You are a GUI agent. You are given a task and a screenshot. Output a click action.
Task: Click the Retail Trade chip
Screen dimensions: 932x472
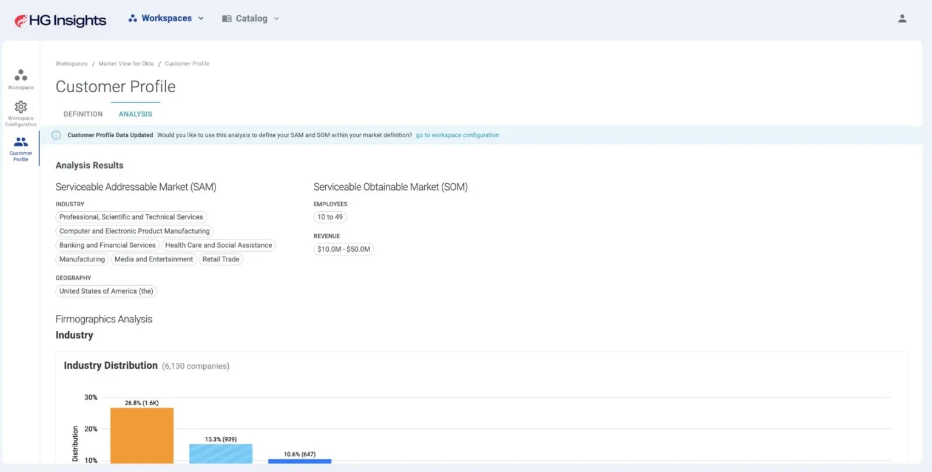click(x=221, y=259)
